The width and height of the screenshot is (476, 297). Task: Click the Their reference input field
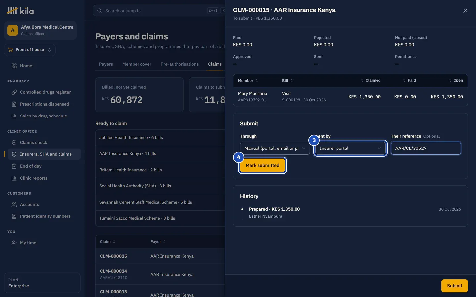(426, 148)
